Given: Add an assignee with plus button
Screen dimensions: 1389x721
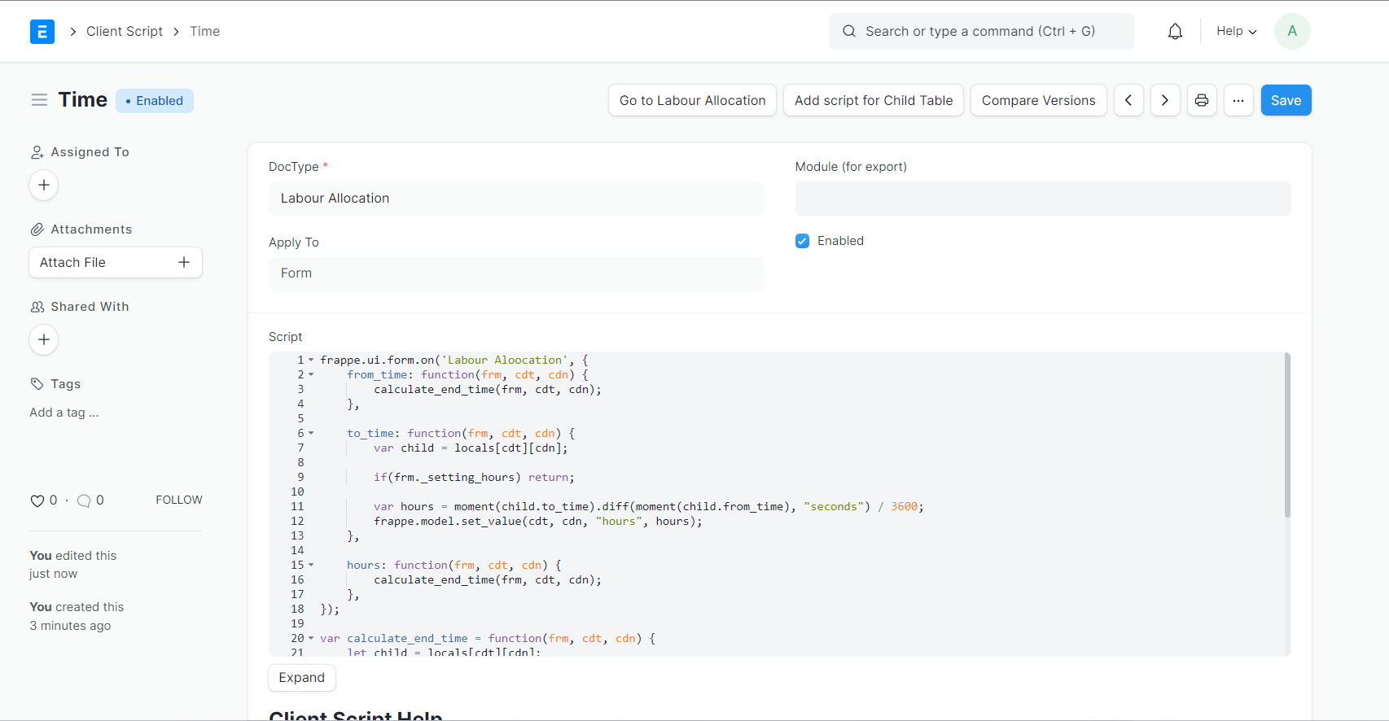Looking at the screenshot, I should (x=44, y=185).
